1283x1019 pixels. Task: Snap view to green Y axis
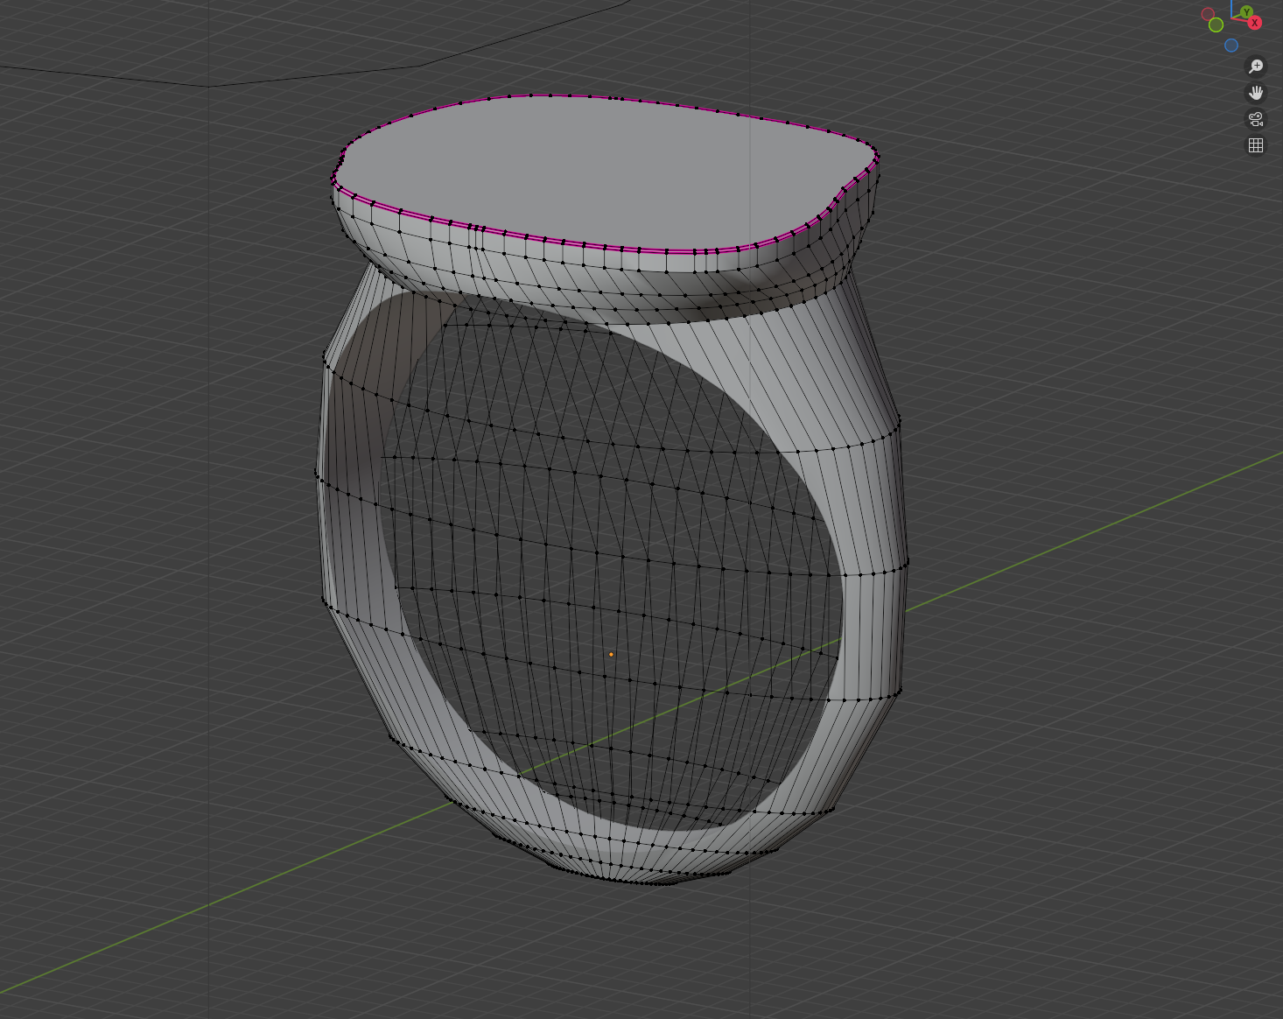pos(1246,11)
